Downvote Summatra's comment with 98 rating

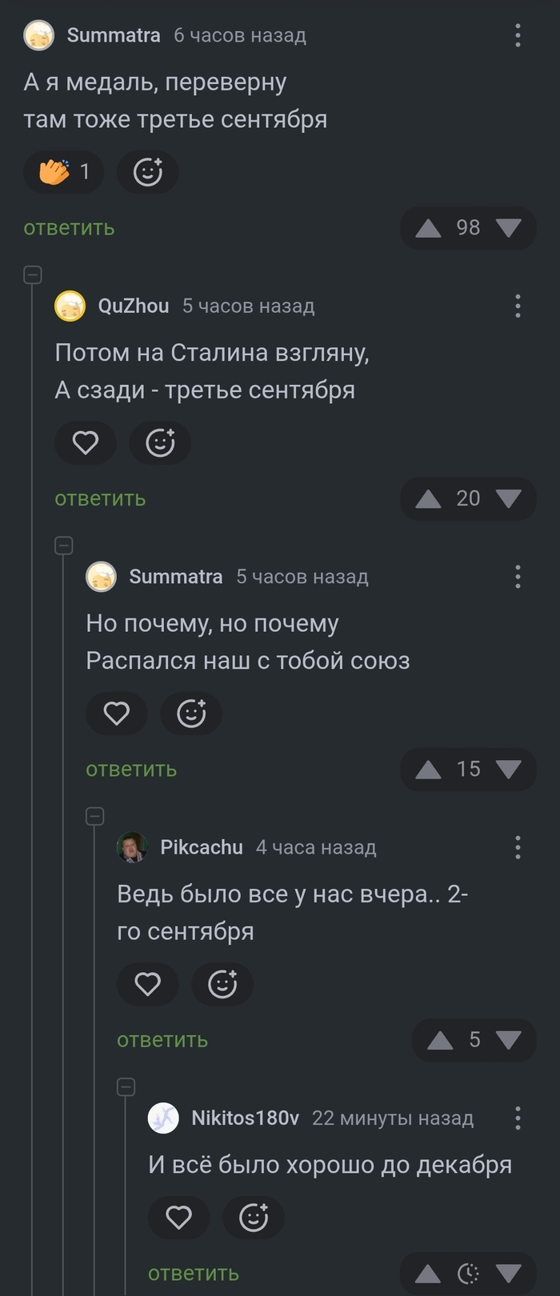509,228
